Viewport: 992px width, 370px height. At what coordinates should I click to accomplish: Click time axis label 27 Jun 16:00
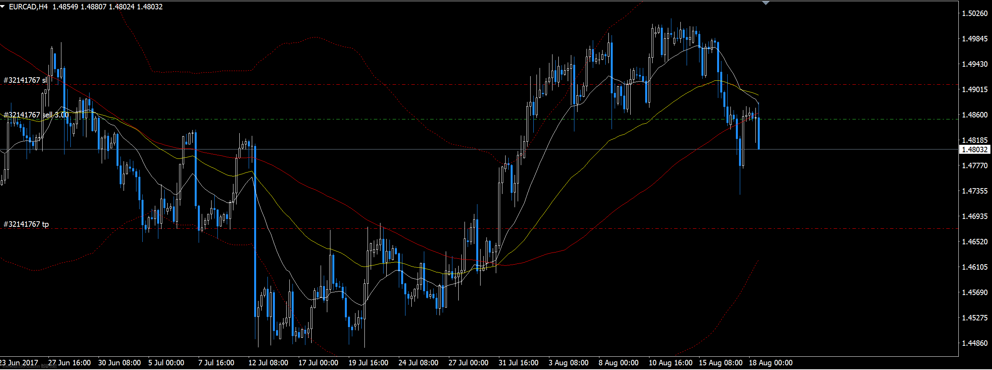click(x=69, y=363)
